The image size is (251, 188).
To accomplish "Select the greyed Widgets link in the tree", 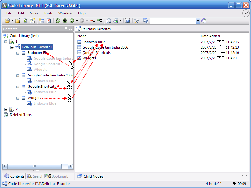I will click(40, 70).
